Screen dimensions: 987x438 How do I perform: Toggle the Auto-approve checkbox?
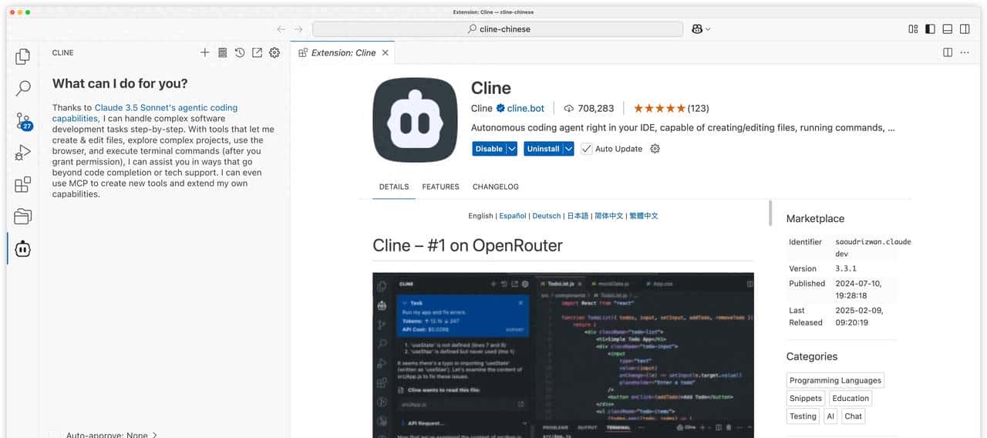[54, 435]
